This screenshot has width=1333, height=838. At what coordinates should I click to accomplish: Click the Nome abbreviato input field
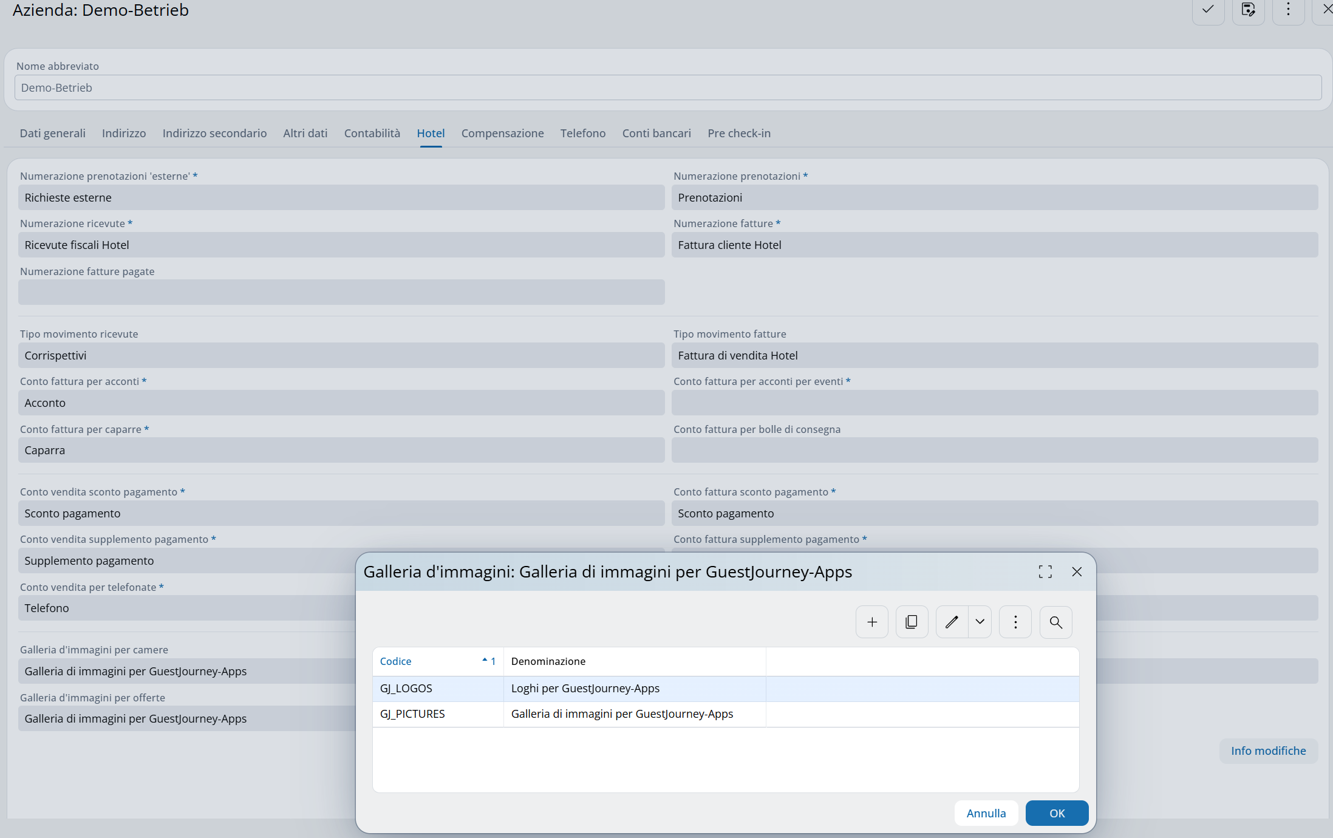point(667,87)
